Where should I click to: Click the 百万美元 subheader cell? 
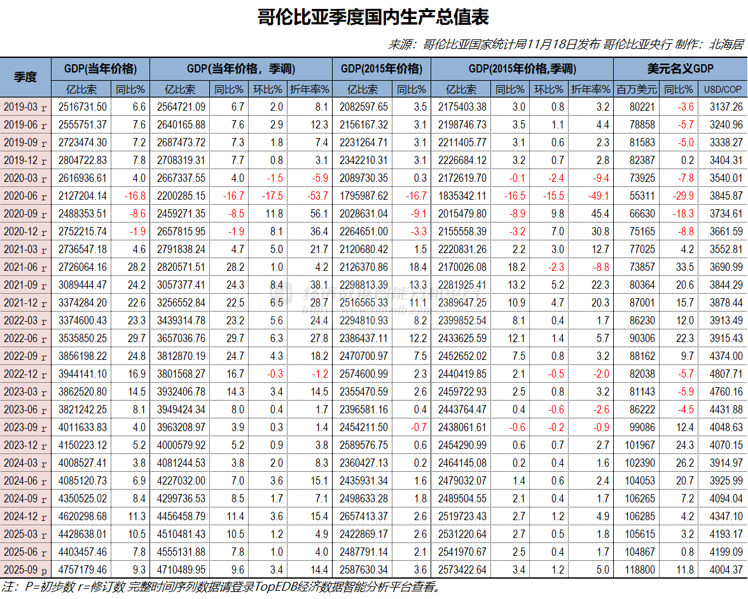(x=635, y=89)
